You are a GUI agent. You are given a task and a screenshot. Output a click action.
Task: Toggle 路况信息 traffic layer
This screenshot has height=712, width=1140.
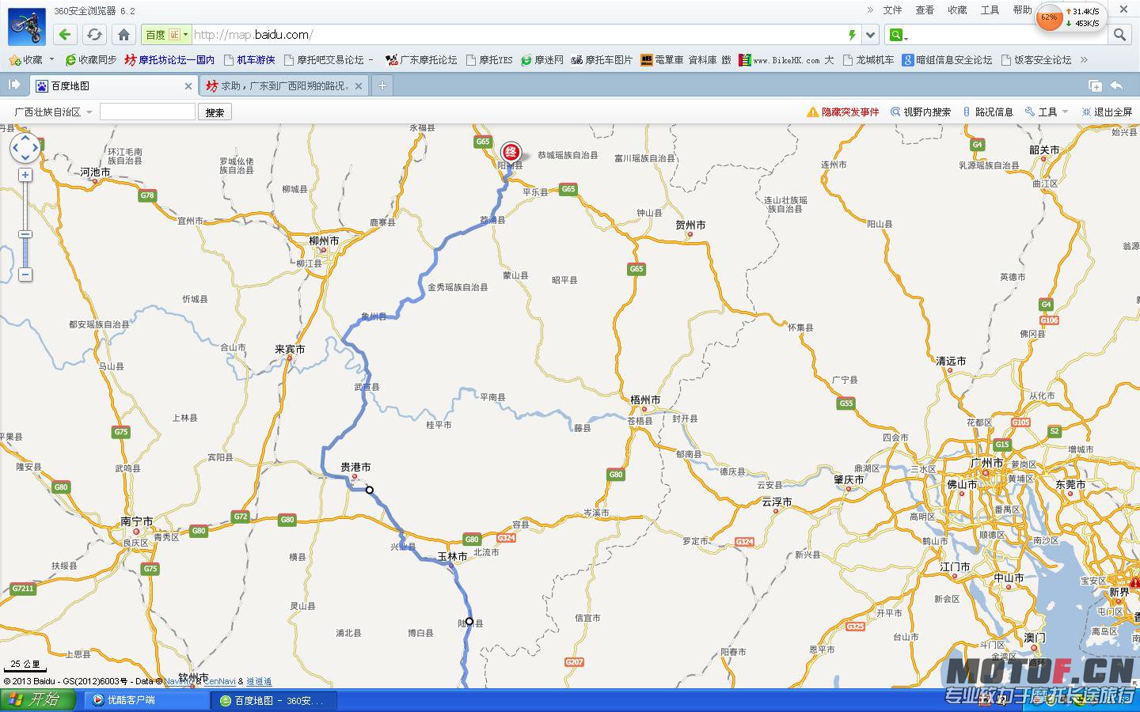pos(988,112)
